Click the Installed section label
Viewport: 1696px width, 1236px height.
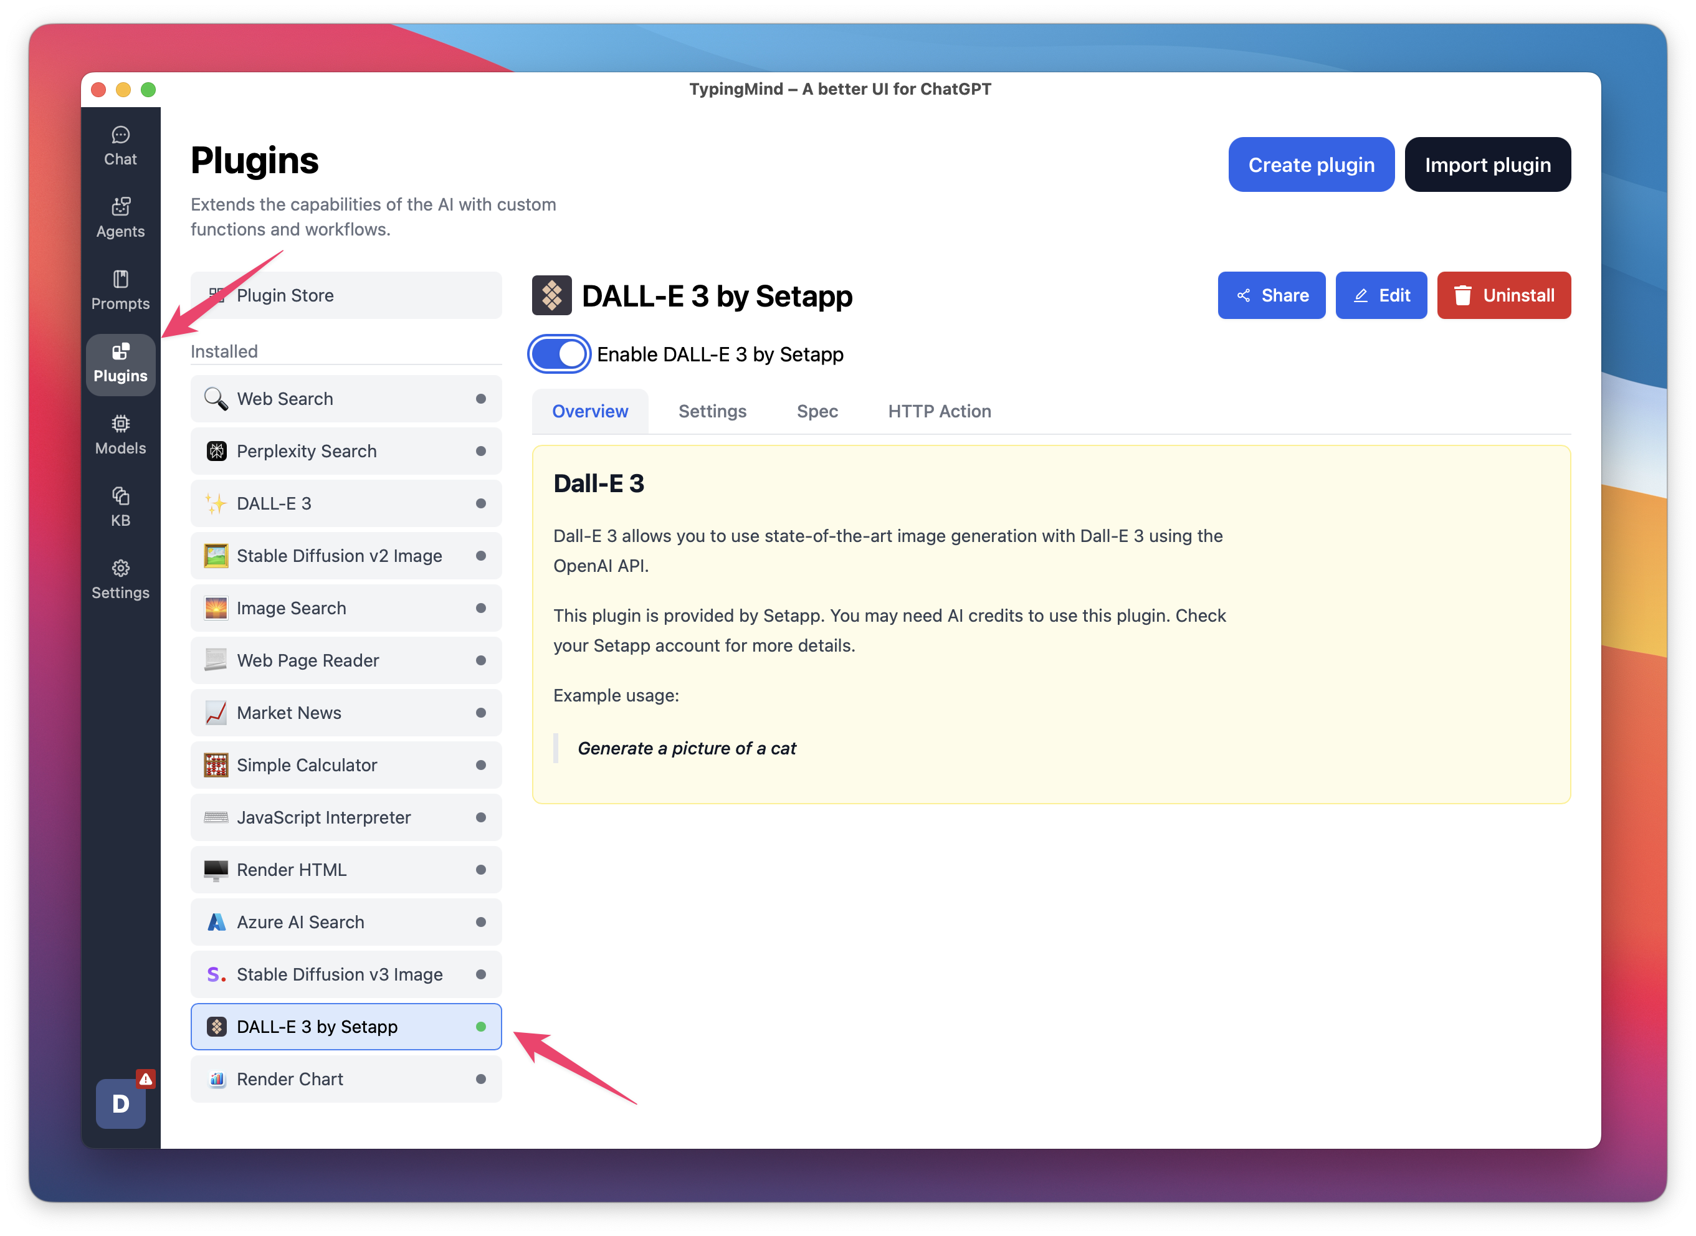click(x=224, y=351)
